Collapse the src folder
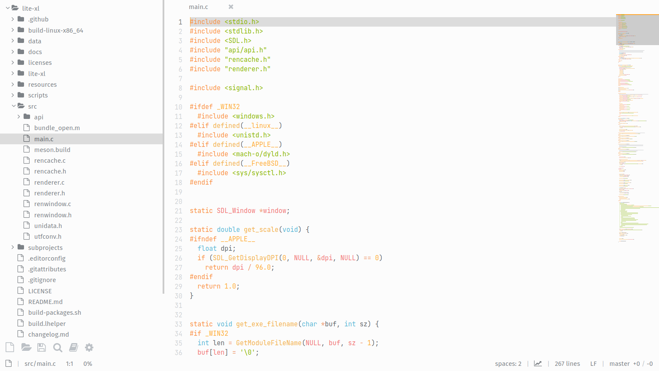The height and width of the screenshot is (371, 659). pos(14,106)
